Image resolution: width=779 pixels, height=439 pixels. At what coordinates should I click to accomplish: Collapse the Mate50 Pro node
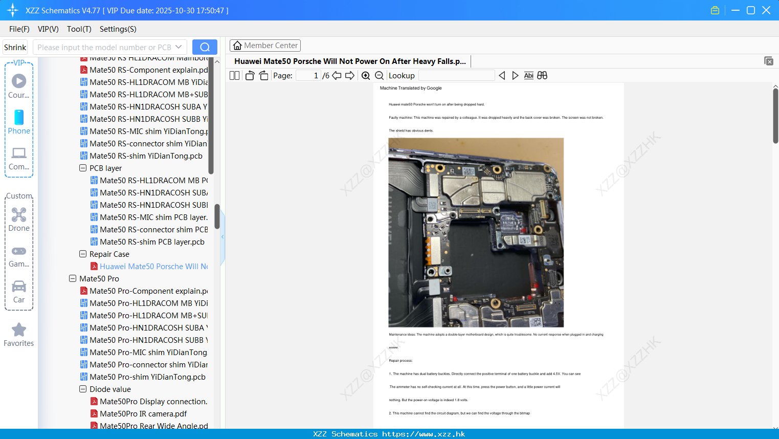(73, 278)
